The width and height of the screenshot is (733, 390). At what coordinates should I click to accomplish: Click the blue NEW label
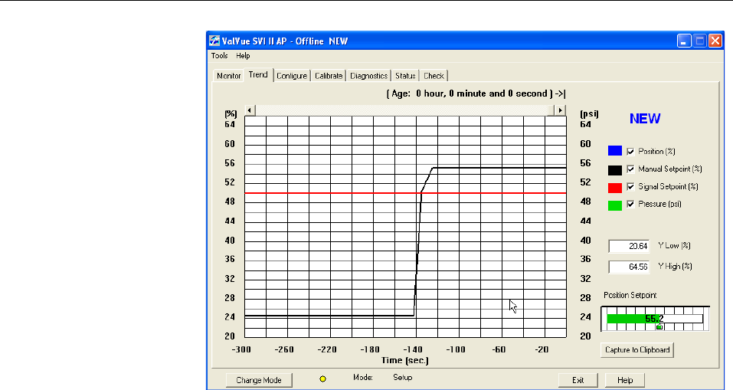pyautogui.click(x=645, y=119)
